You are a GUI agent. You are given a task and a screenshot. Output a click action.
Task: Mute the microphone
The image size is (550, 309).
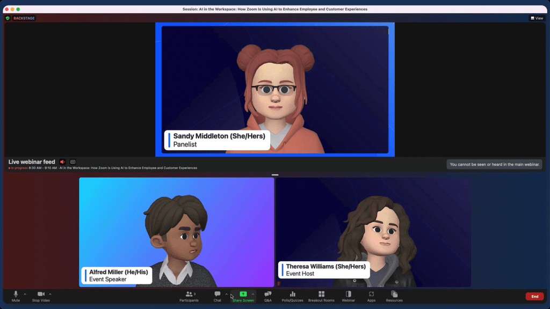(x=16, y=296)
